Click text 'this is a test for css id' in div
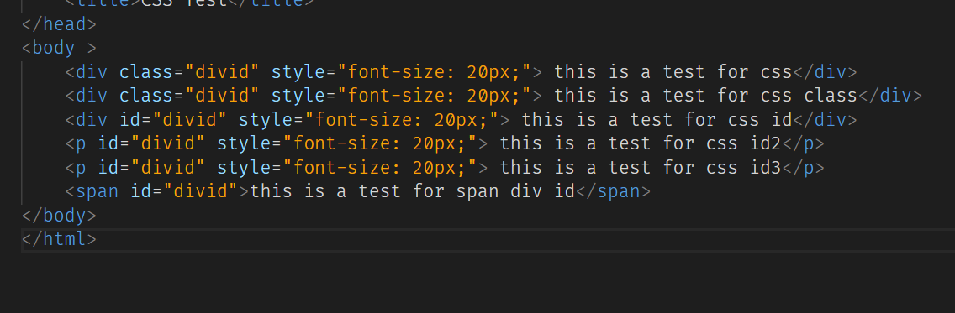This screenshot has height=313, width=955. tap(657, 120)
